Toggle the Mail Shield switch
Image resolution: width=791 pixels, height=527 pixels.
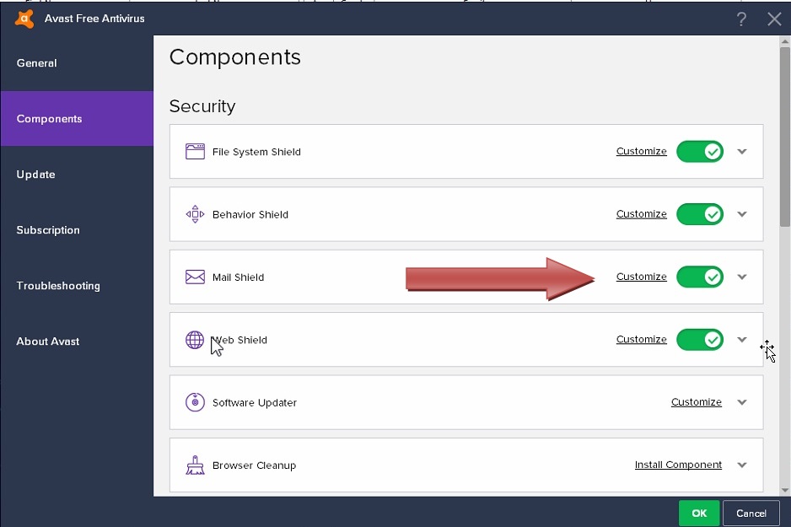(x=700, y=277)
